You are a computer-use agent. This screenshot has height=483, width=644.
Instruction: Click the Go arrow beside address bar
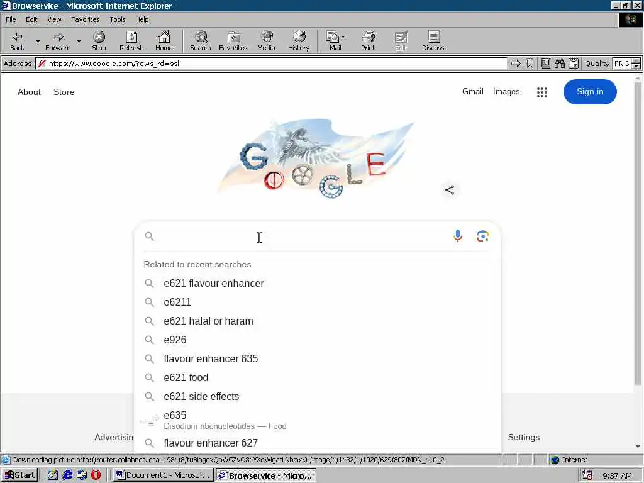[516, 64]
